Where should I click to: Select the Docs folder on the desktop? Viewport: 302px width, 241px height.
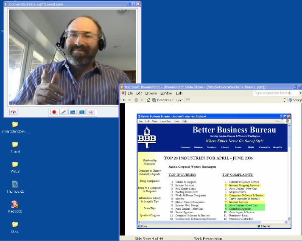(x=15, y=227)
